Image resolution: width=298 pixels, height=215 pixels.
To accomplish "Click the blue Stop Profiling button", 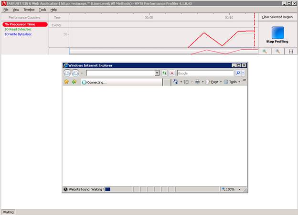I will pos(277,32).
